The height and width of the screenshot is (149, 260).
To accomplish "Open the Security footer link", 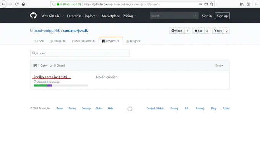I will point(86,109).
